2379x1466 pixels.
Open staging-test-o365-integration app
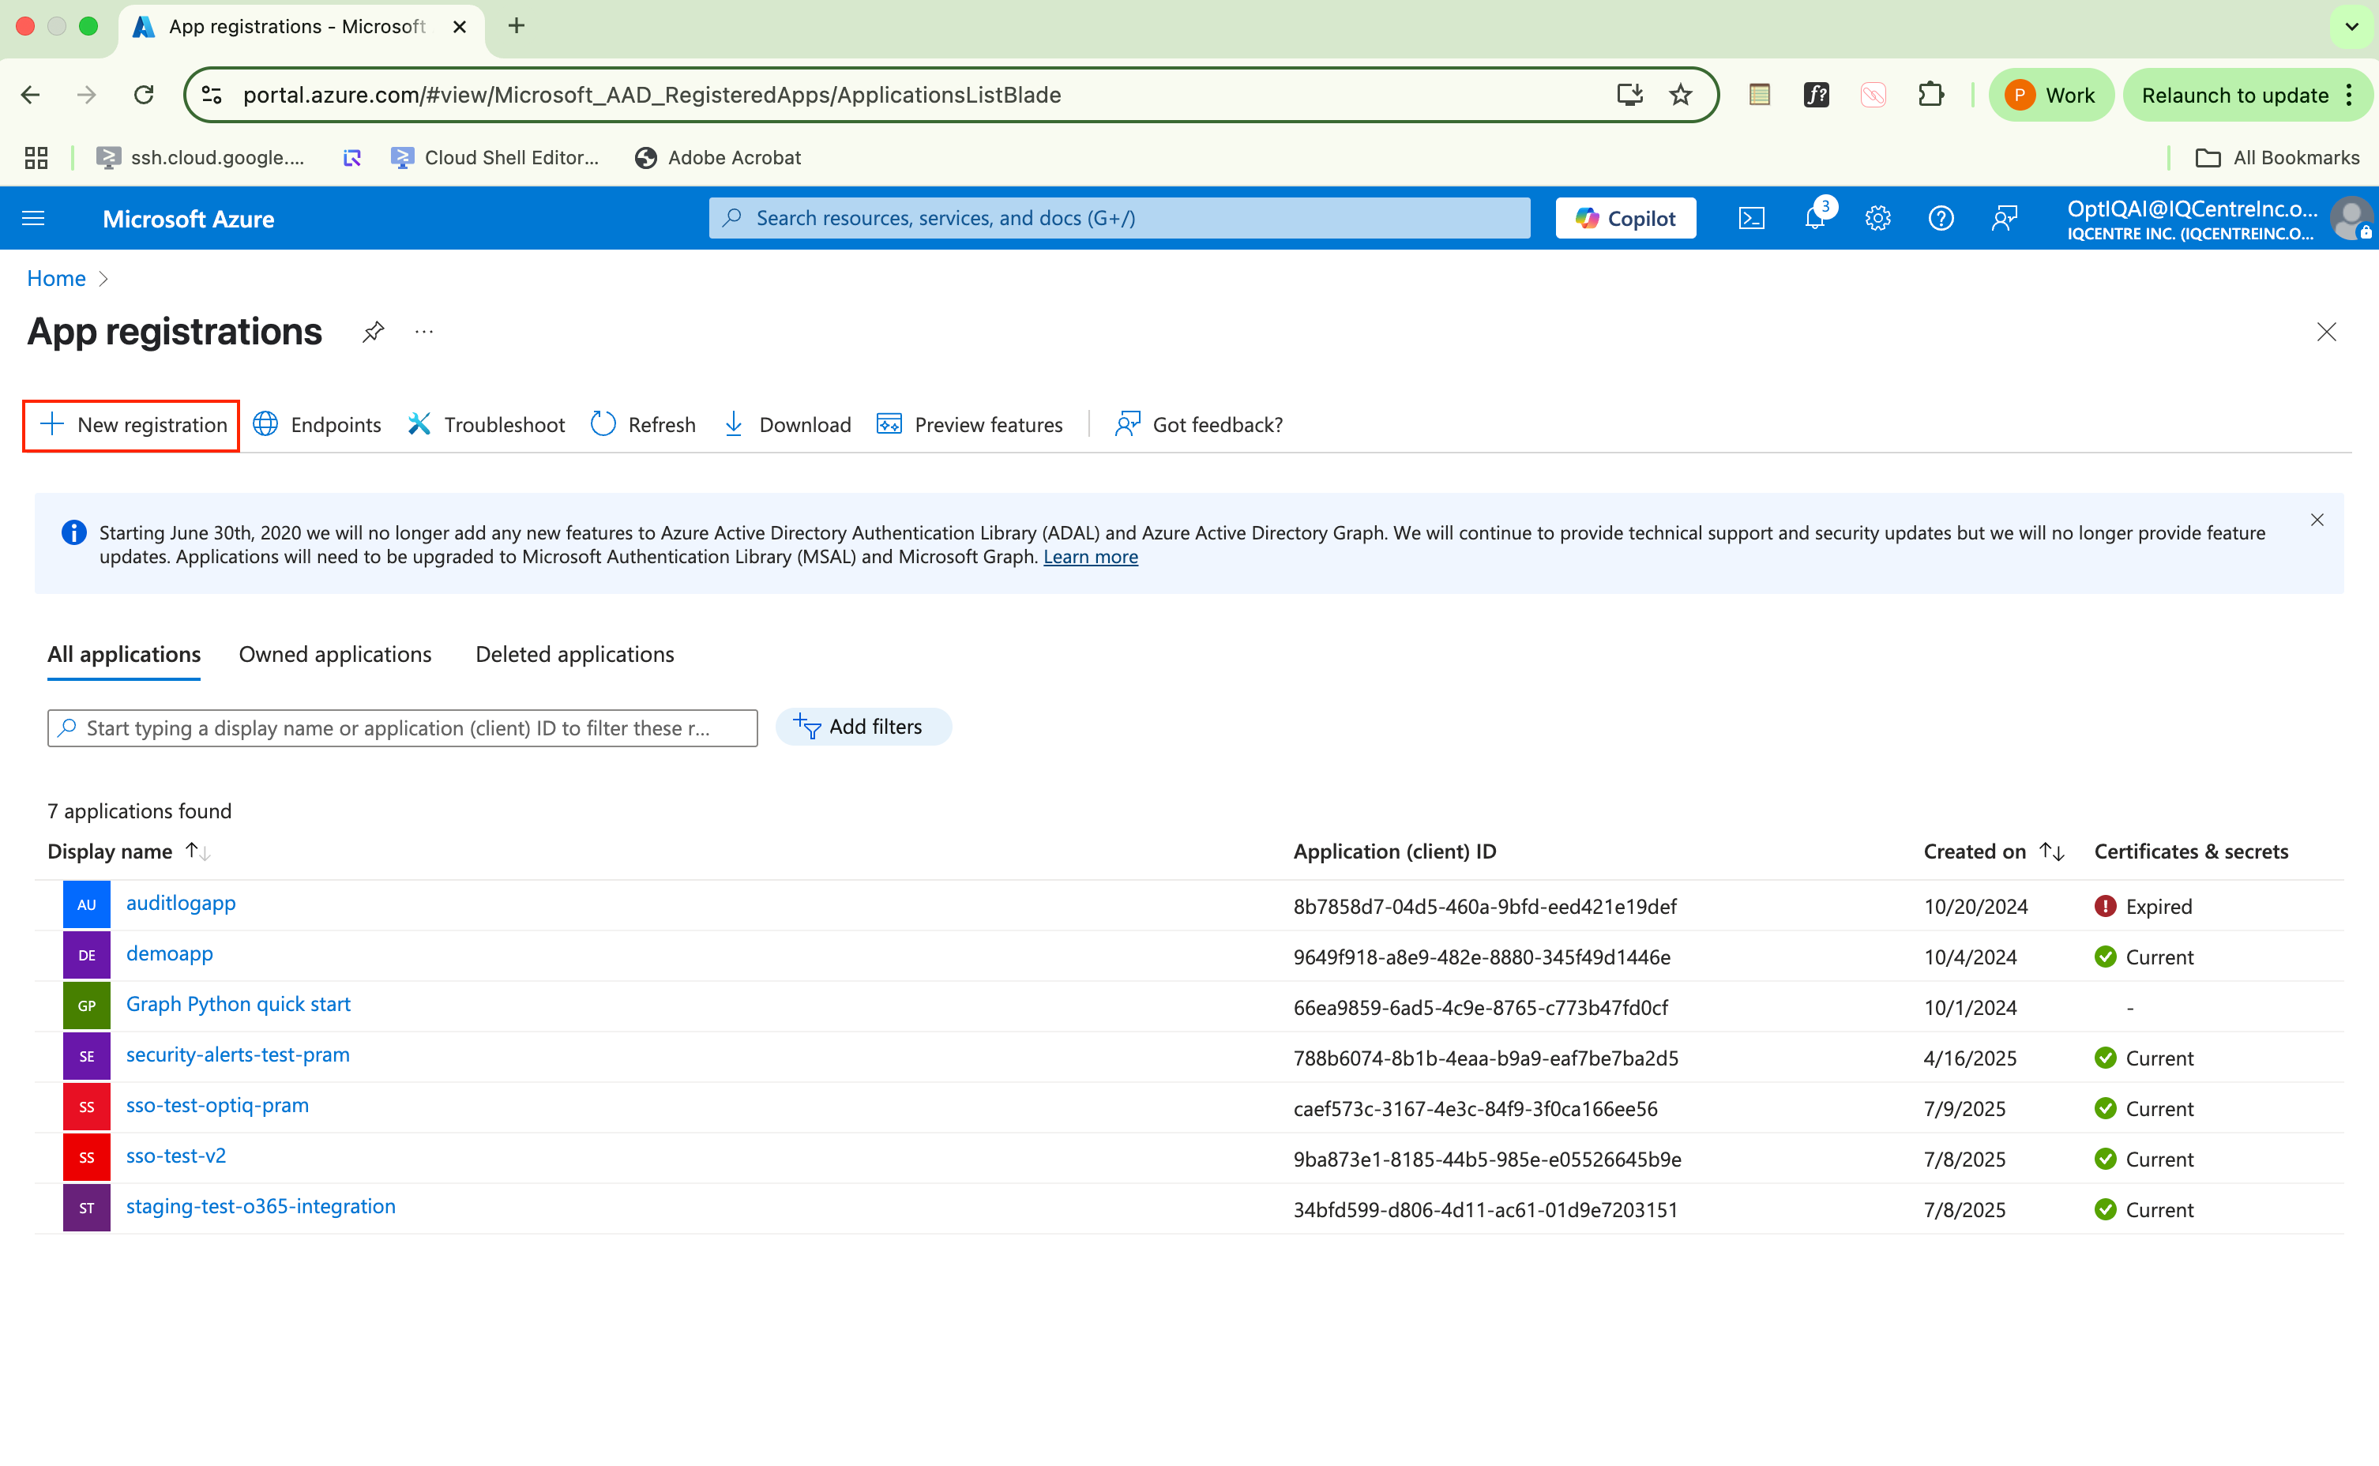tap(261, 1206)
